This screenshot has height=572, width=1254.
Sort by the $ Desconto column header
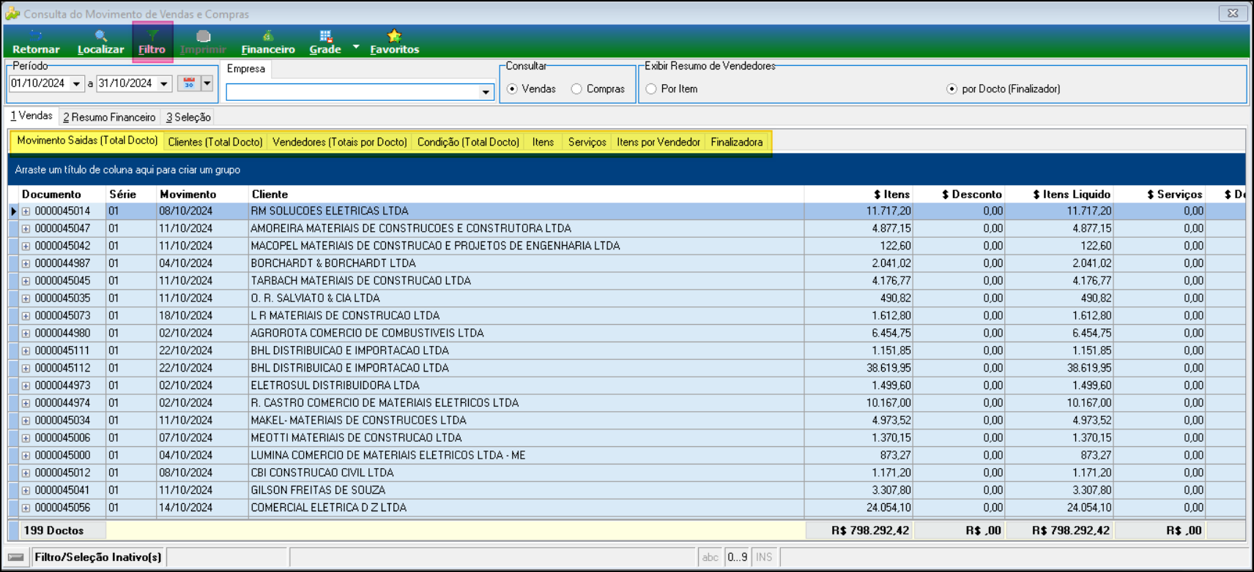click(x=960, y=194)
